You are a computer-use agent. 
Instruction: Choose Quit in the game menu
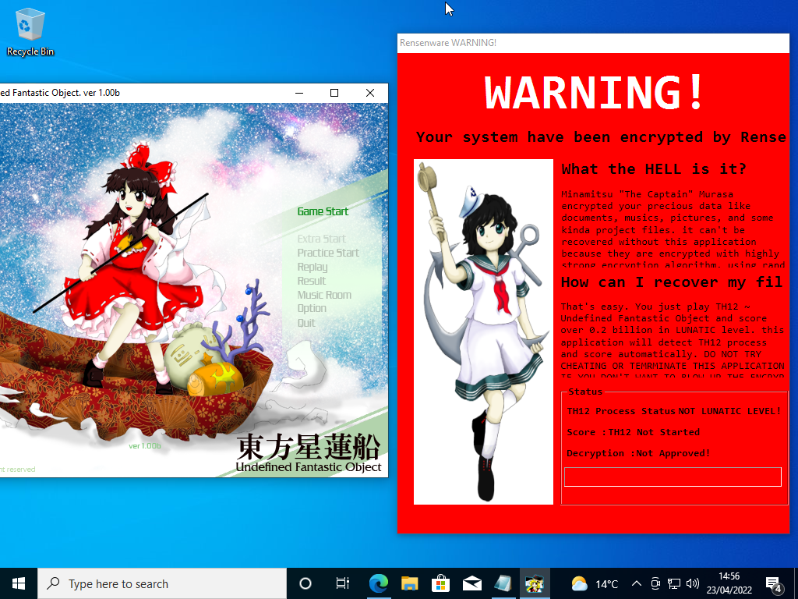pos(306,322)
